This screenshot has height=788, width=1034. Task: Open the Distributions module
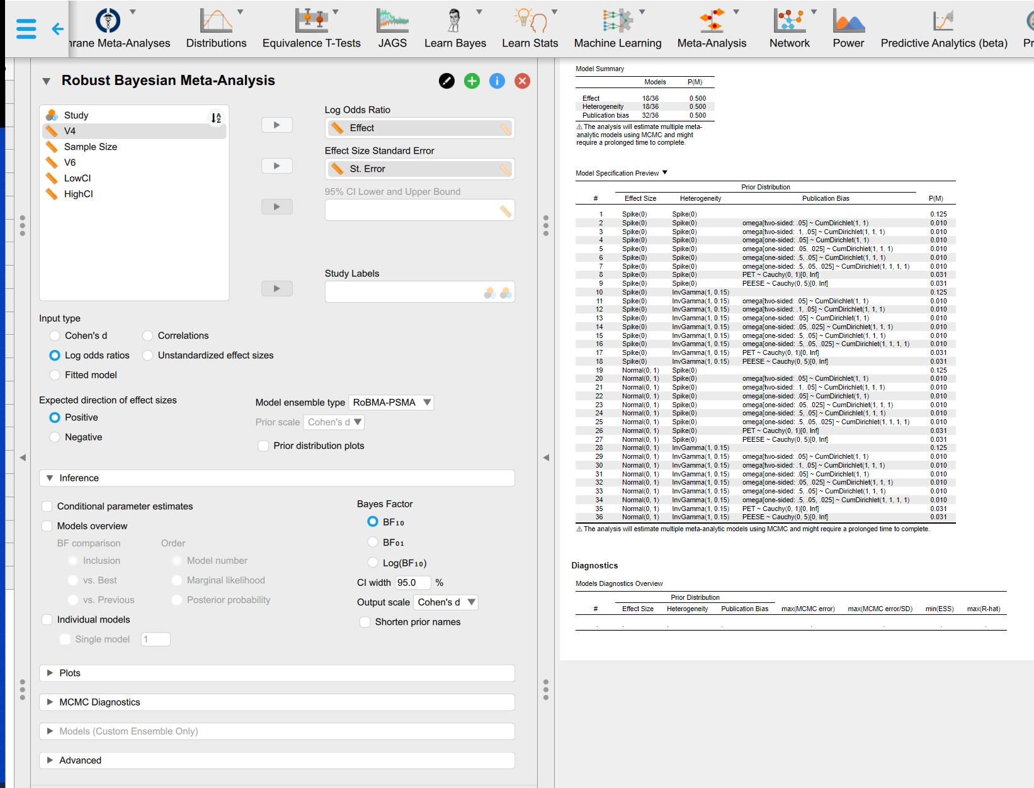216,28
